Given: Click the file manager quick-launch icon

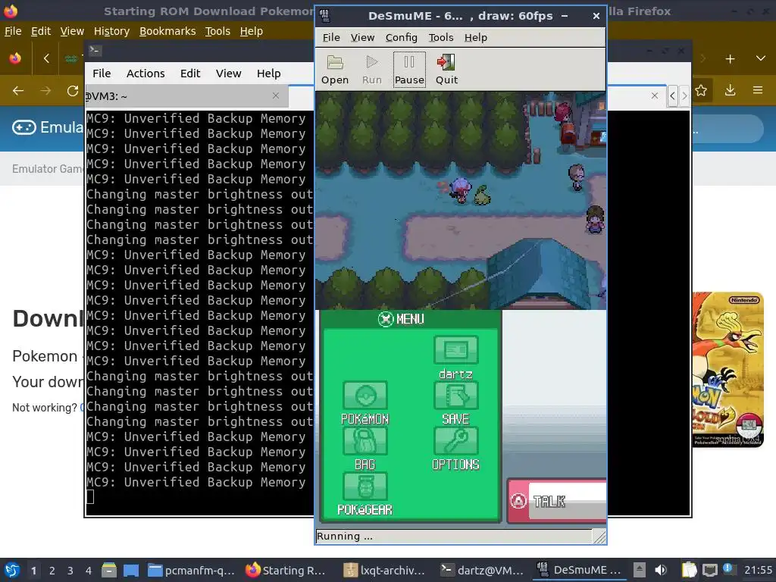Looking at the screenshot, I should [109, 571].
